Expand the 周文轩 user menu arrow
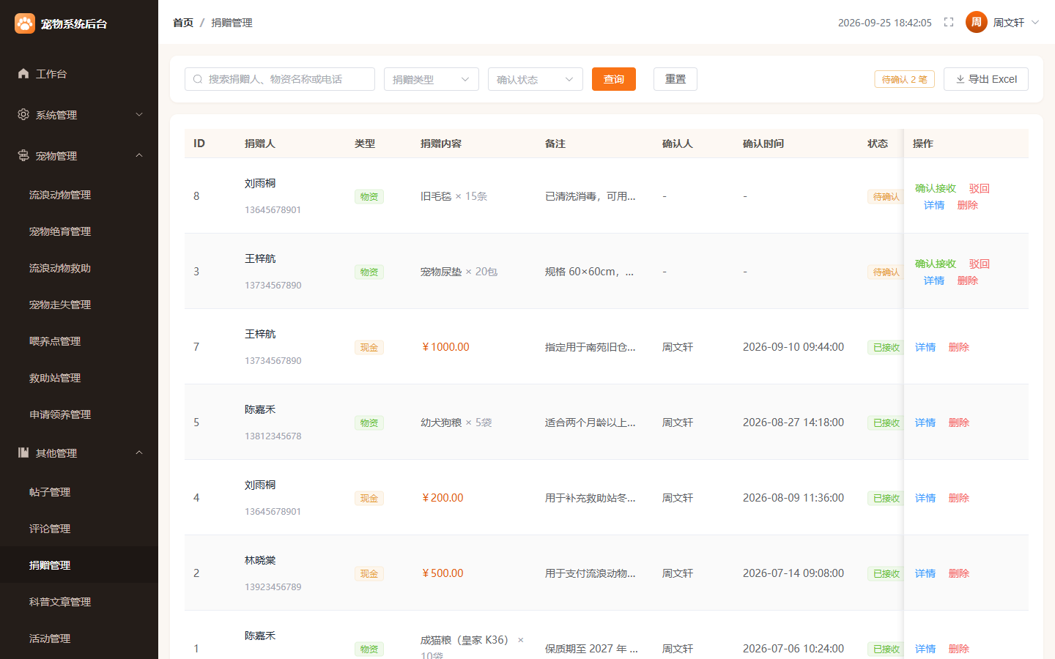The width and height of the screenshot is (1055, 659). click(x=1035, y=23)
